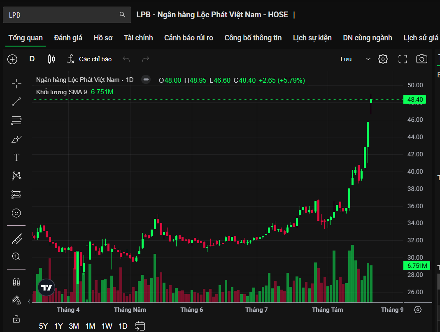Expand the Lưu dropdown chevron

(368, 59)
